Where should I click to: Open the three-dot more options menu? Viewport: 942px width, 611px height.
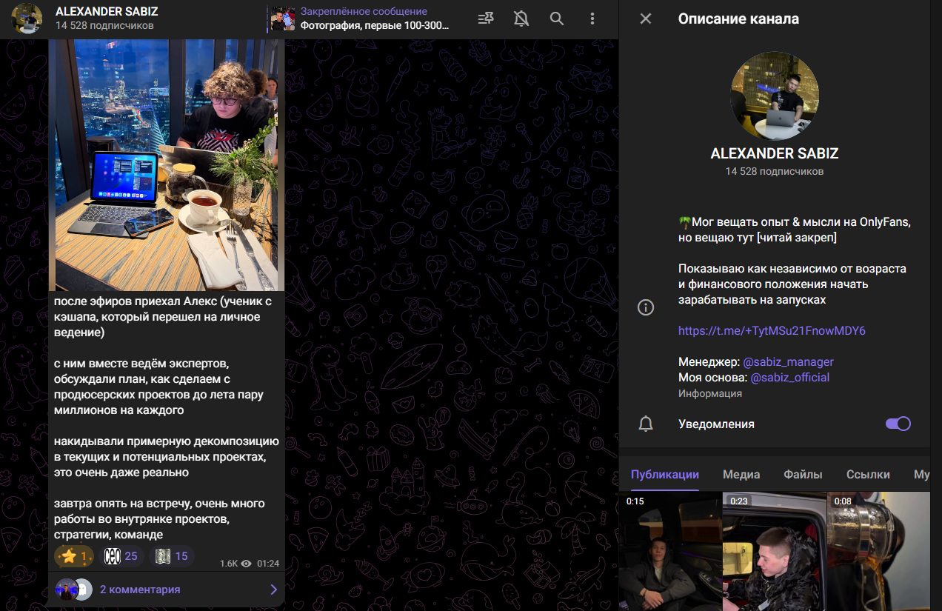coord(592,19)
